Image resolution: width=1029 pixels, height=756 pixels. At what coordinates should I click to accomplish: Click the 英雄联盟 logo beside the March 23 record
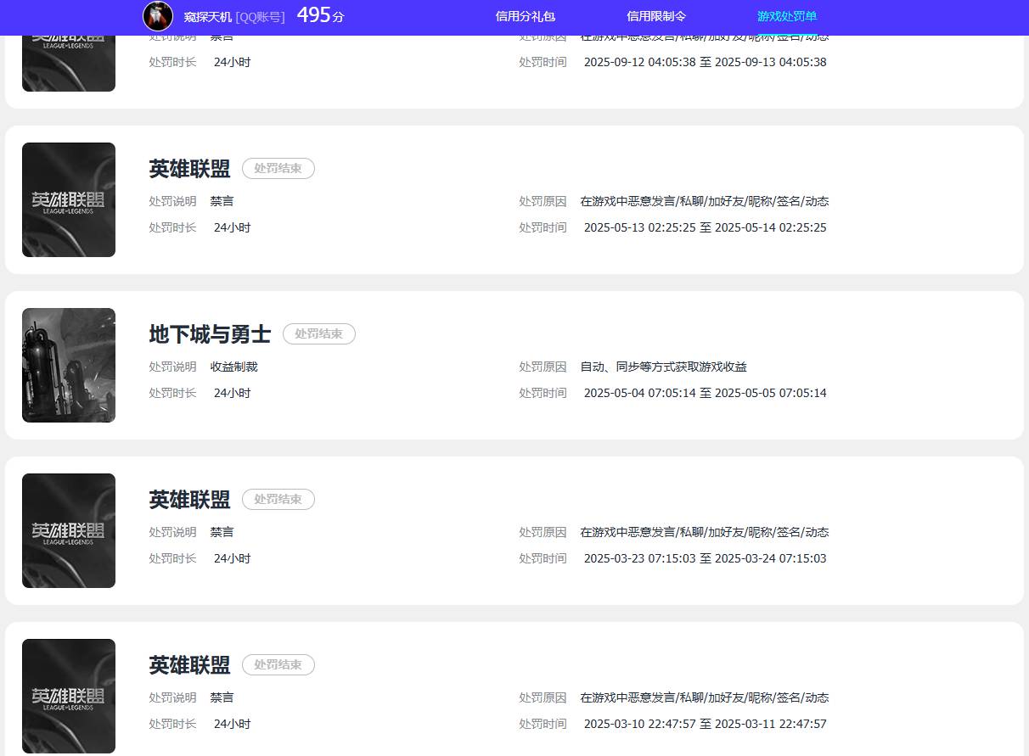click(x=68, y=529)
